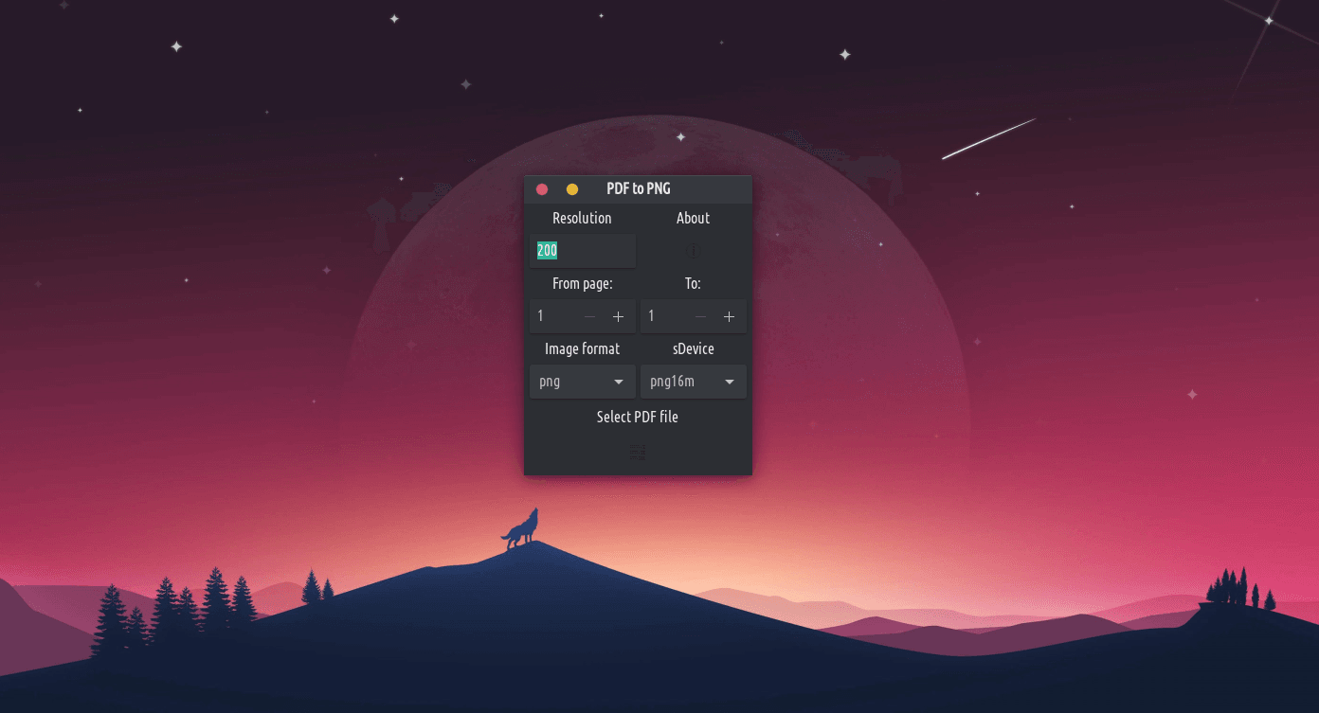1319x713 pixels.
Task: Open the About info icon
Action: 693,252
